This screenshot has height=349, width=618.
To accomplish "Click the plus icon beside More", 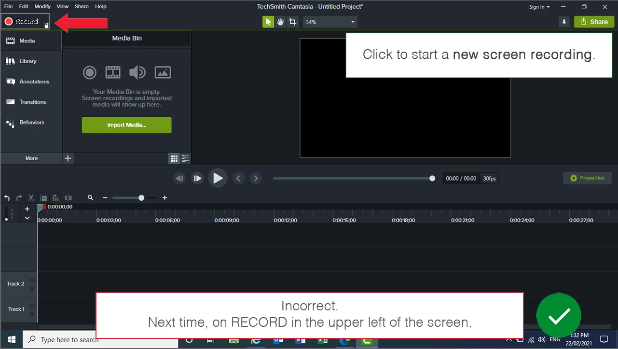I will [68, 158].
